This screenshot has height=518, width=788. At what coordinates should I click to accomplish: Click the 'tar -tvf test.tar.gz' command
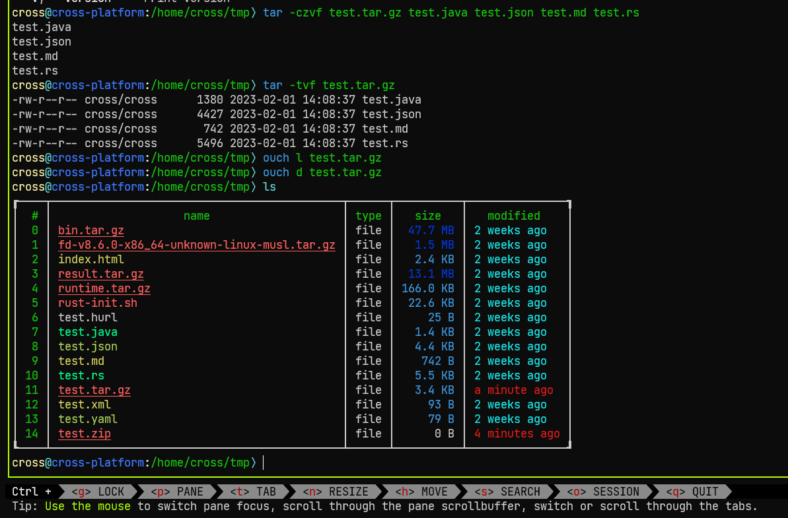click(329, 85)
